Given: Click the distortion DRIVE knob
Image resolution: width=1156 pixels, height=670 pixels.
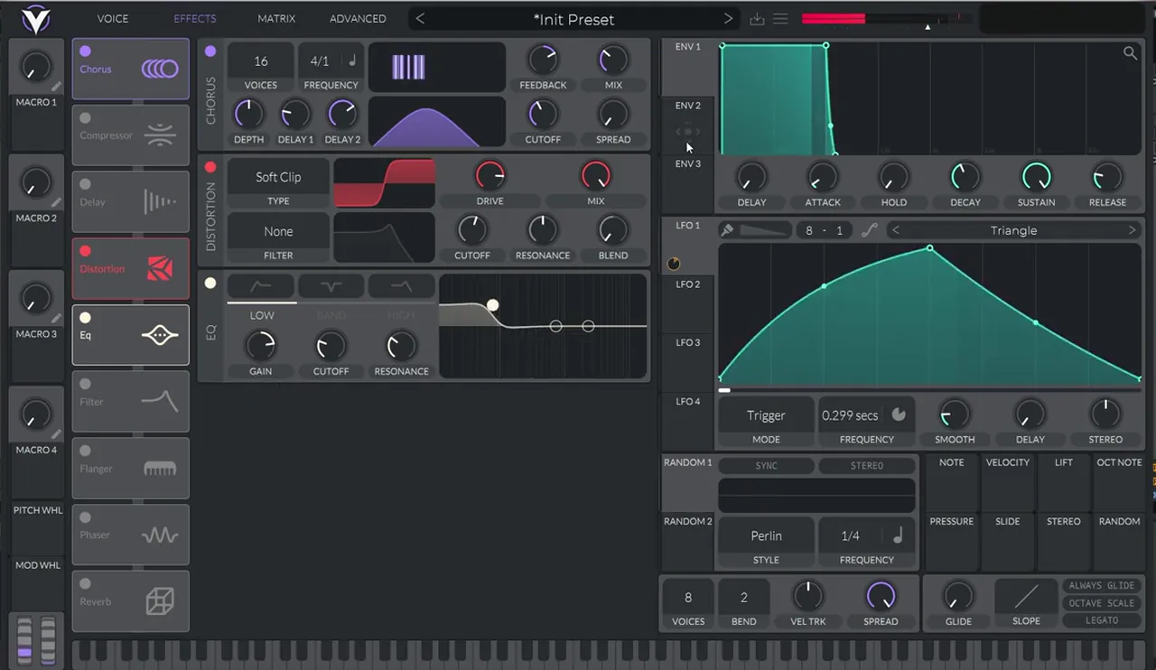Looking at the screenshot, I should coord(490,174).
